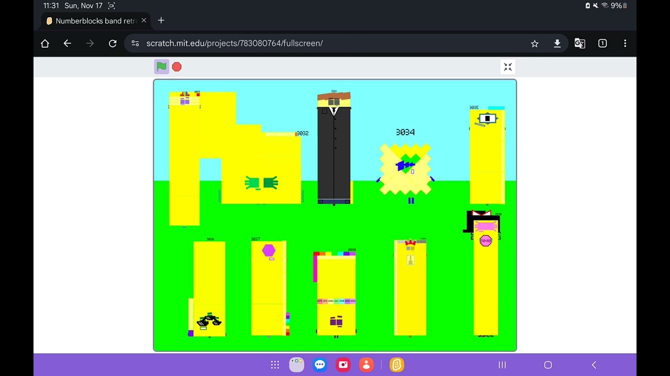Click the black suit numberblock character
The image size is (670, 376).
point(334,149)
